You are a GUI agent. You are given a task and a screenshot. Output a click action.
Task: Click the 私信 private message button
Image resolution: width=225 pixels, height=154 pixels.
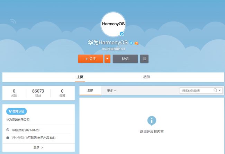(x=125, y=59)
